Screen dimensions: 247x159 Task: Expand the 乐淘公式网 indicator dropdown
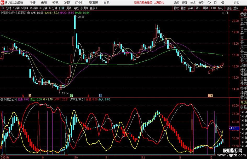point(2,99)
